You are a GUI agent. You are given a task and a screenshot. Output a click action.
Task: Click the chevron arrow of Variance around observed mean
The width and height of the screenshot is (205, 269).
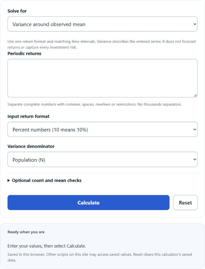tap(194, 24)
